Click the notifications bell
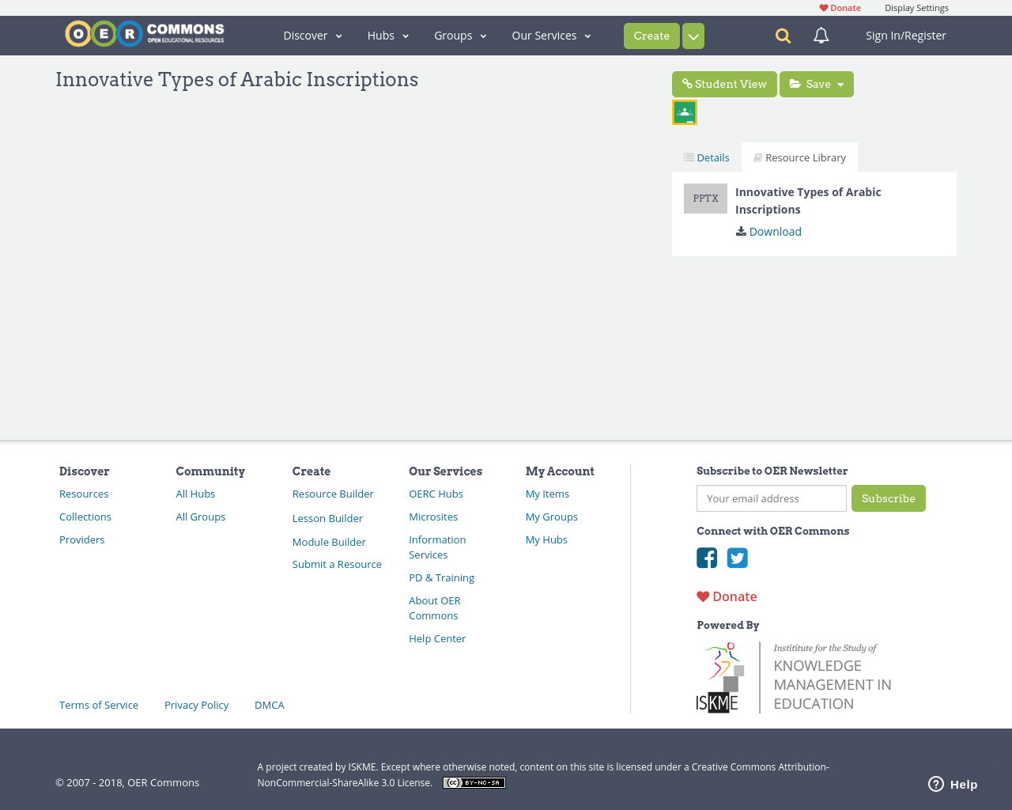 coord(820,35)
